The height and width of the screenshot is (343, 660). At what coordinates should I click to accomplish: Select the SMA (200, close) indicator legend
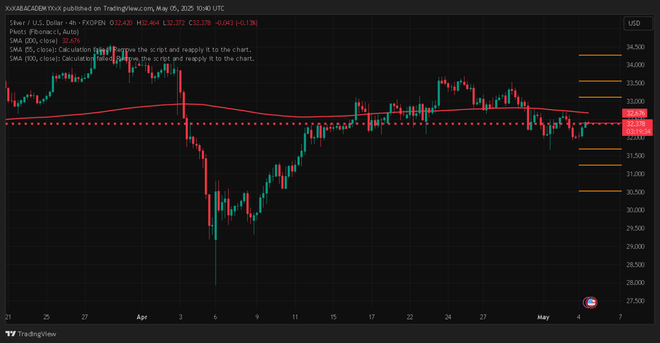[33, 40]
